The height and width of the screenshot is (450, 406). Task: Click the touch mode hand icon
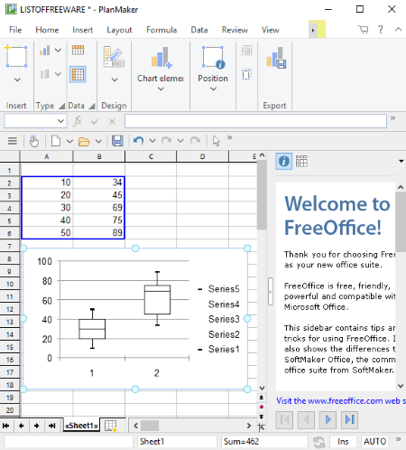[34, 141]
